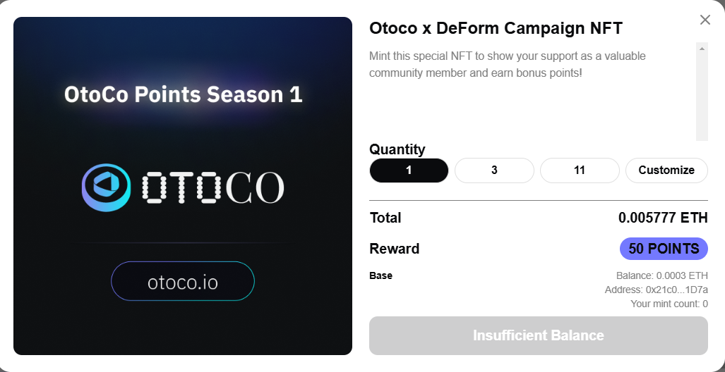The width and height of the screenshot is (725, 372).
Task: Choose quantity 11
Action: click(580, 170)
